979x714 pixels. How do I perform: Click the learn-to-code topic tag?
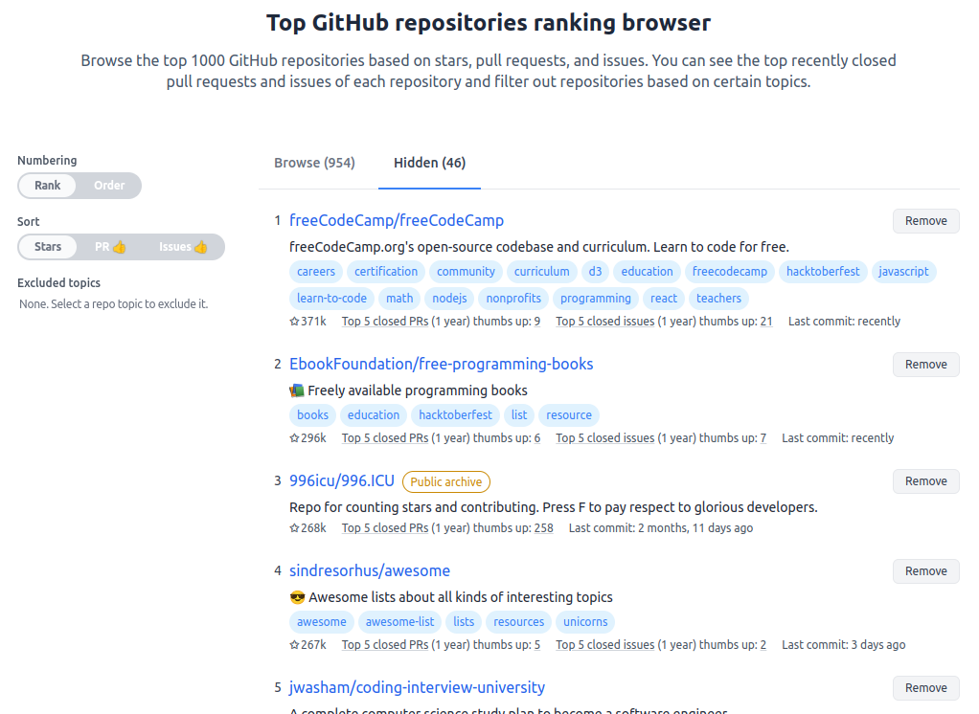tap(331, 298)
